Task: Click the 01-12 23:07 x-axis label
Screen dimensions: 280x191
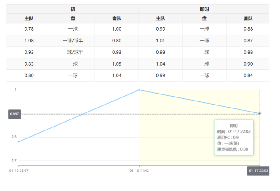Action: coord(19,171)
